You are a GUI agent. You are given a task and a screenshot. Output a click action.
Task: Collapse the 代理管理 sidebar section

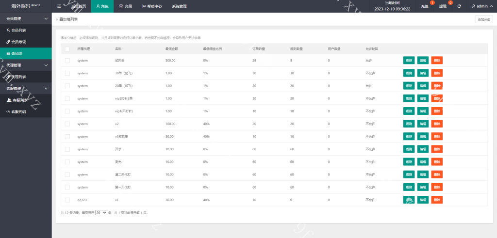pyautogui.click(x=26, y=65)
